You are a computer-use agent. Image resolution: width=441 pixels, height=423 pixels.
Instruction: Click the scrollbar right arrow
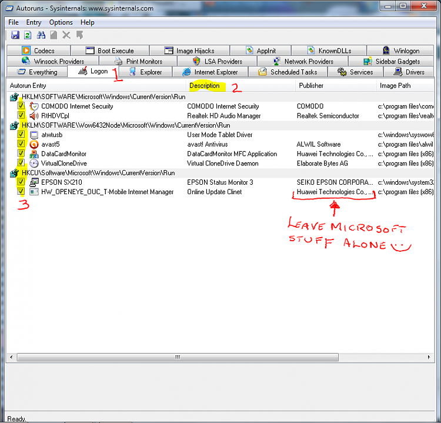coord(429,357)
